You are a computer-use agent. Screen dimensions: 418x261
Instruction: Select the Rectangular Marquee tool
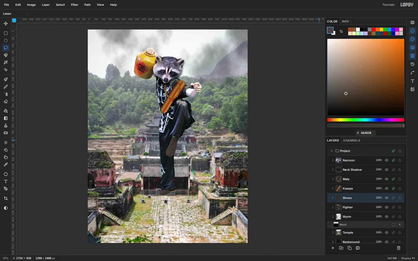click(x=6, y=33)
